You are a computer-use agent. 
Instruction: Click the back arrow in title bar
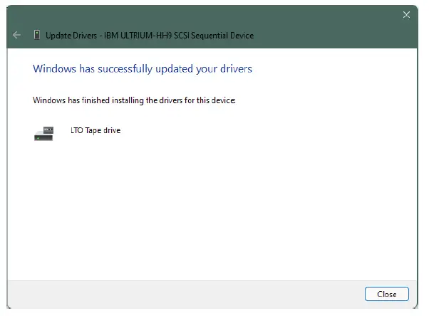click(x=16, y=35)
